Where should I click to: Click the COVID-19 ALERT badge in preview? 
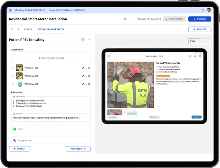click(163, 76)
